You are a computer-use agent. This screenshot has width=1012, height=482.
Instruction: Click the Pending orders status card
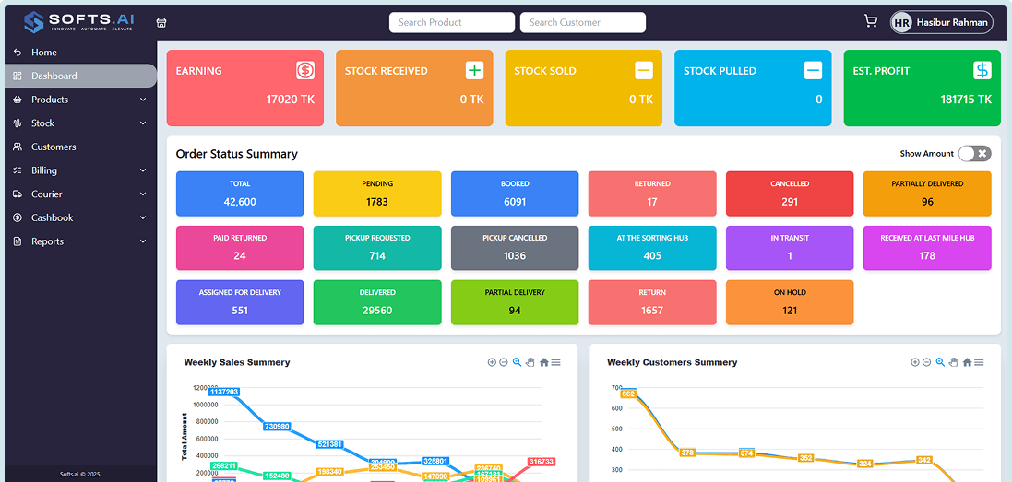(x=376, y=194)
